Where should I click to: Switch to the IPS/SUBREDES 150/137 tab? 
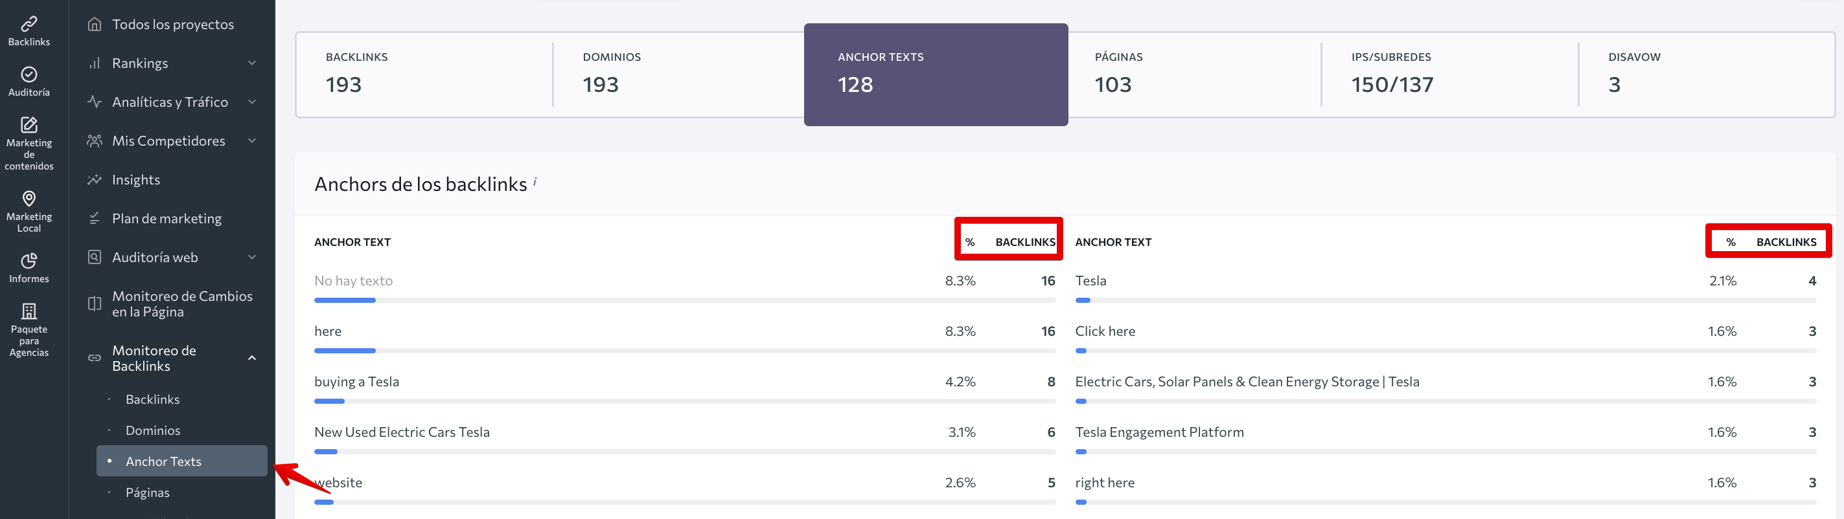(x=1450, y=74)
